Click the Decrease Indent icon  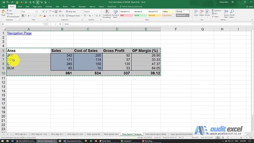pyautogui.click(x=60, y=16)
